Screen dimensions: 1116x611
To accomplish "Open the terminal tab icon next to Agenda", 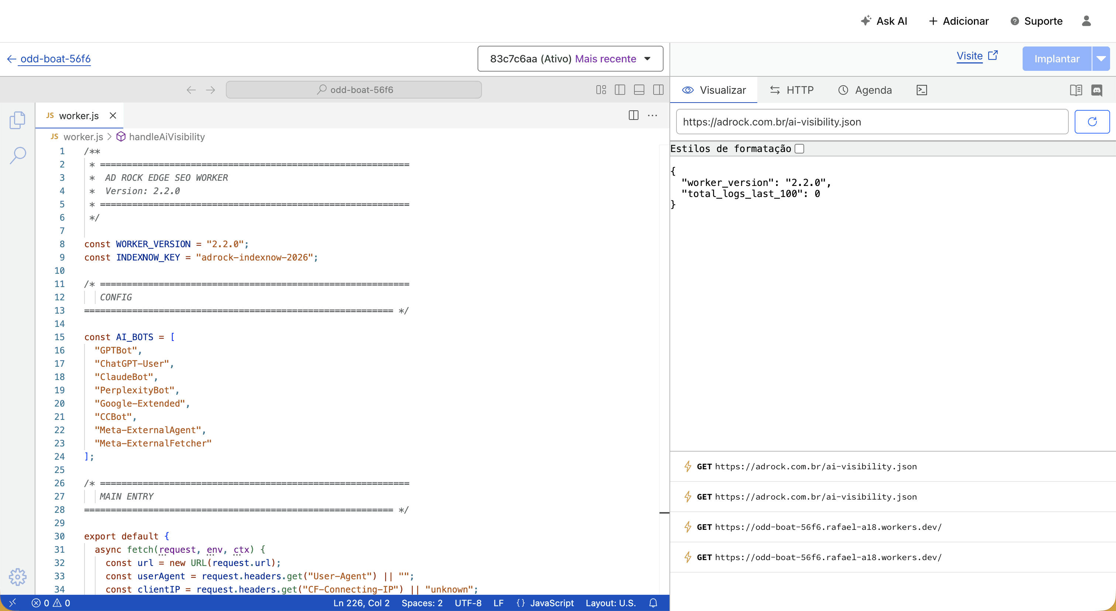I will click(x=922, y=90).
